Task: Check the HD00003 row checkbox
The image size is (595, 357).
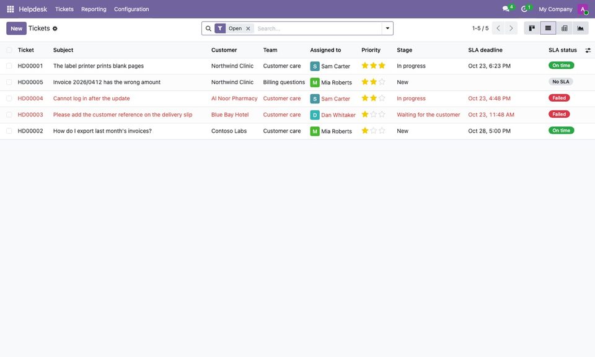Action: click(9, 115)
